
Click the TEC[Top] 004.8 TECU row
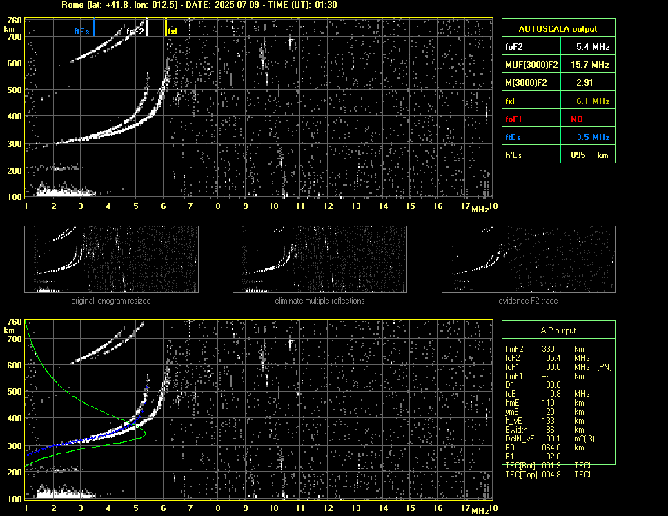[549, 475]
